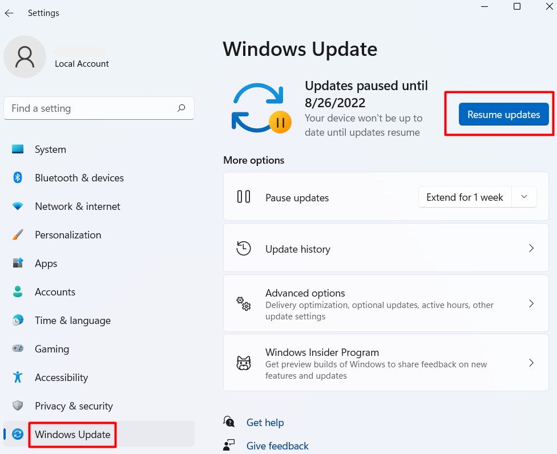
Task: Click the Privacy & security shield icon
Action: 18,406
